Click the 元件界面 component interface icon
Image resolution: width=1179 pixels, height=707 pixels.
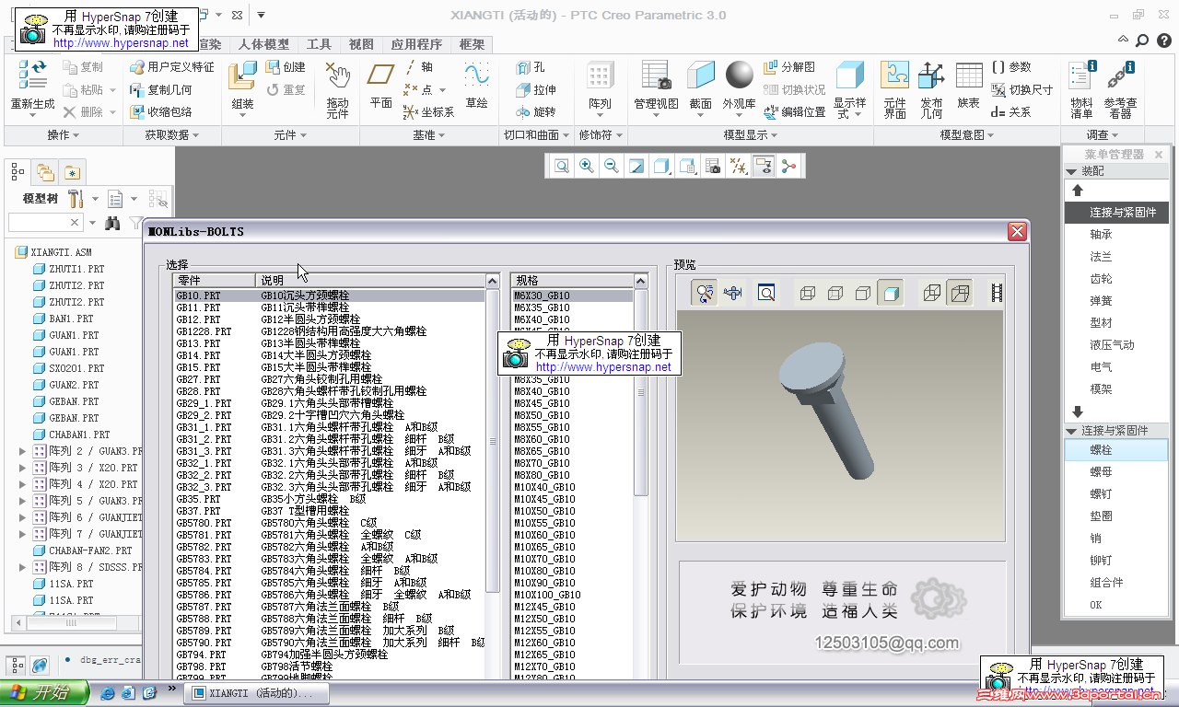(x=894, y=75)
